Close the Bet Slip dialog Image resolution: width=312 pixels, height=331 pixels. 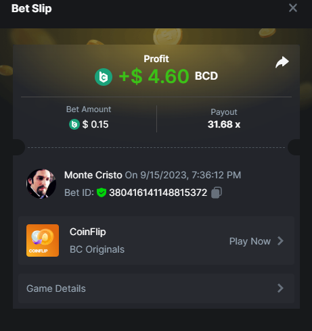(x=293, y=8)
